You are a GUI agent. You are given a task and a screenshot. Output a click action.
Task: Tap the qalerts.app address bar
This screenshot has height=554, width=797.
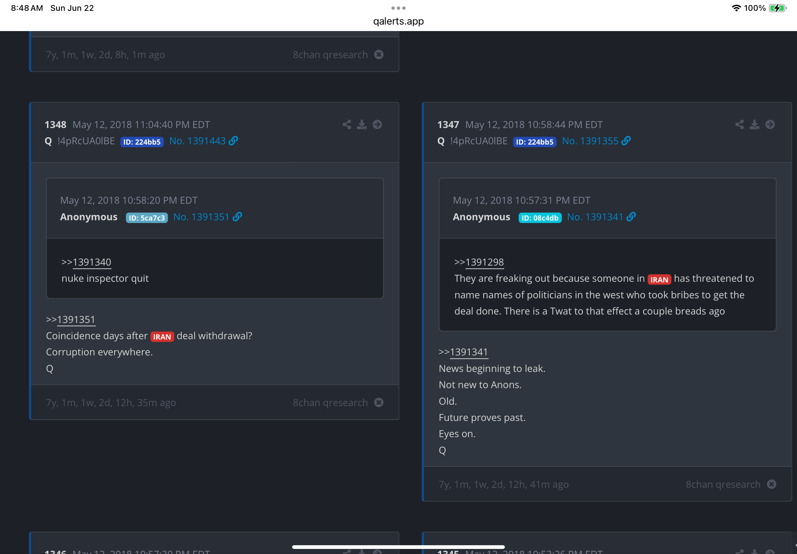click(398, 21)
